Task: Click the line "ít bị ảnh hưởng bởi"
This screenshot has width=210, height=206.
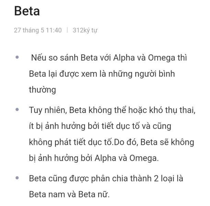Action: pos(100,126)
